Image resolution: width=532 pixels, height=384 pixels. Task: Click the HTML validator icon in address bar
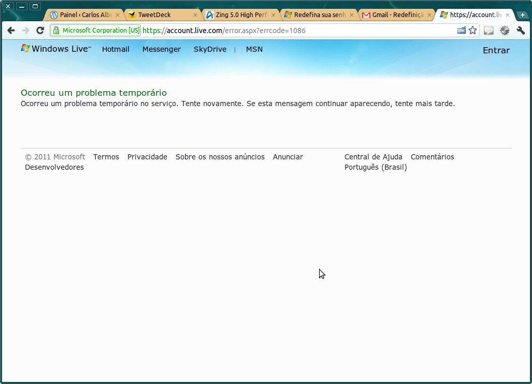462,31
